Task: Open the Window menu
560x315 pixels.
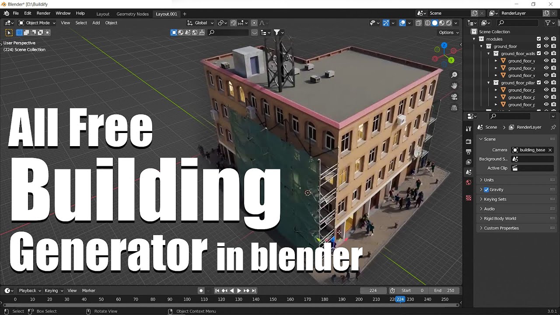Action: click(x=63, y=13)
